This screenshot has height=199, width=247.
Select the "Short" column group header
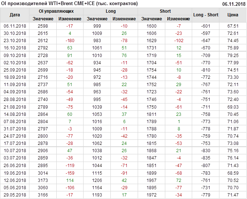click(x=165, y=11)
